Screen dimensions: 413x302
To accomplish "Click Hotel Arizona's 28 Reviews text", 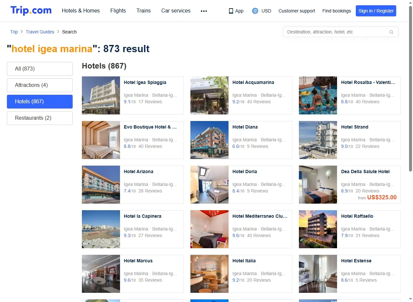I will pos(150,191).
